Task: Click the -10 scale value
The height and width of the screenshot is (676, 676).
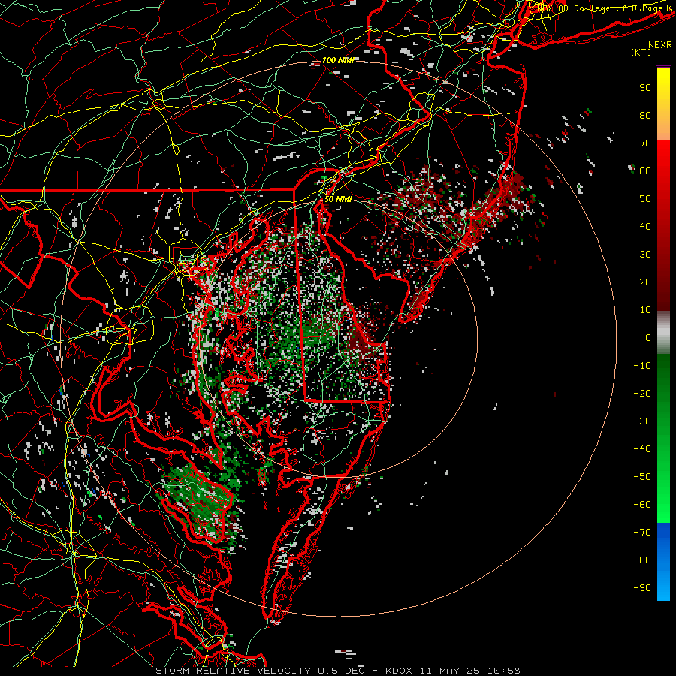Action: [x=642, y=366]
